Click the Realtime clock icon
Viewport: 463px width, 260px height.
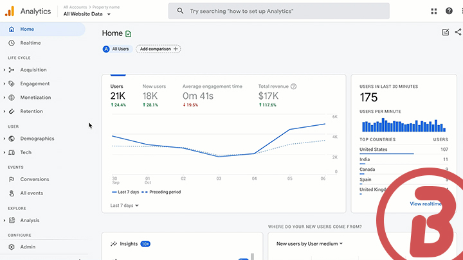(12, 43)
